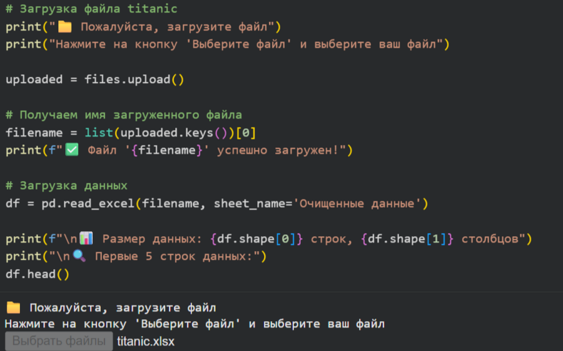
Task: Click the folder emoji in the first print statement
Action: click(x=64, y=26)
